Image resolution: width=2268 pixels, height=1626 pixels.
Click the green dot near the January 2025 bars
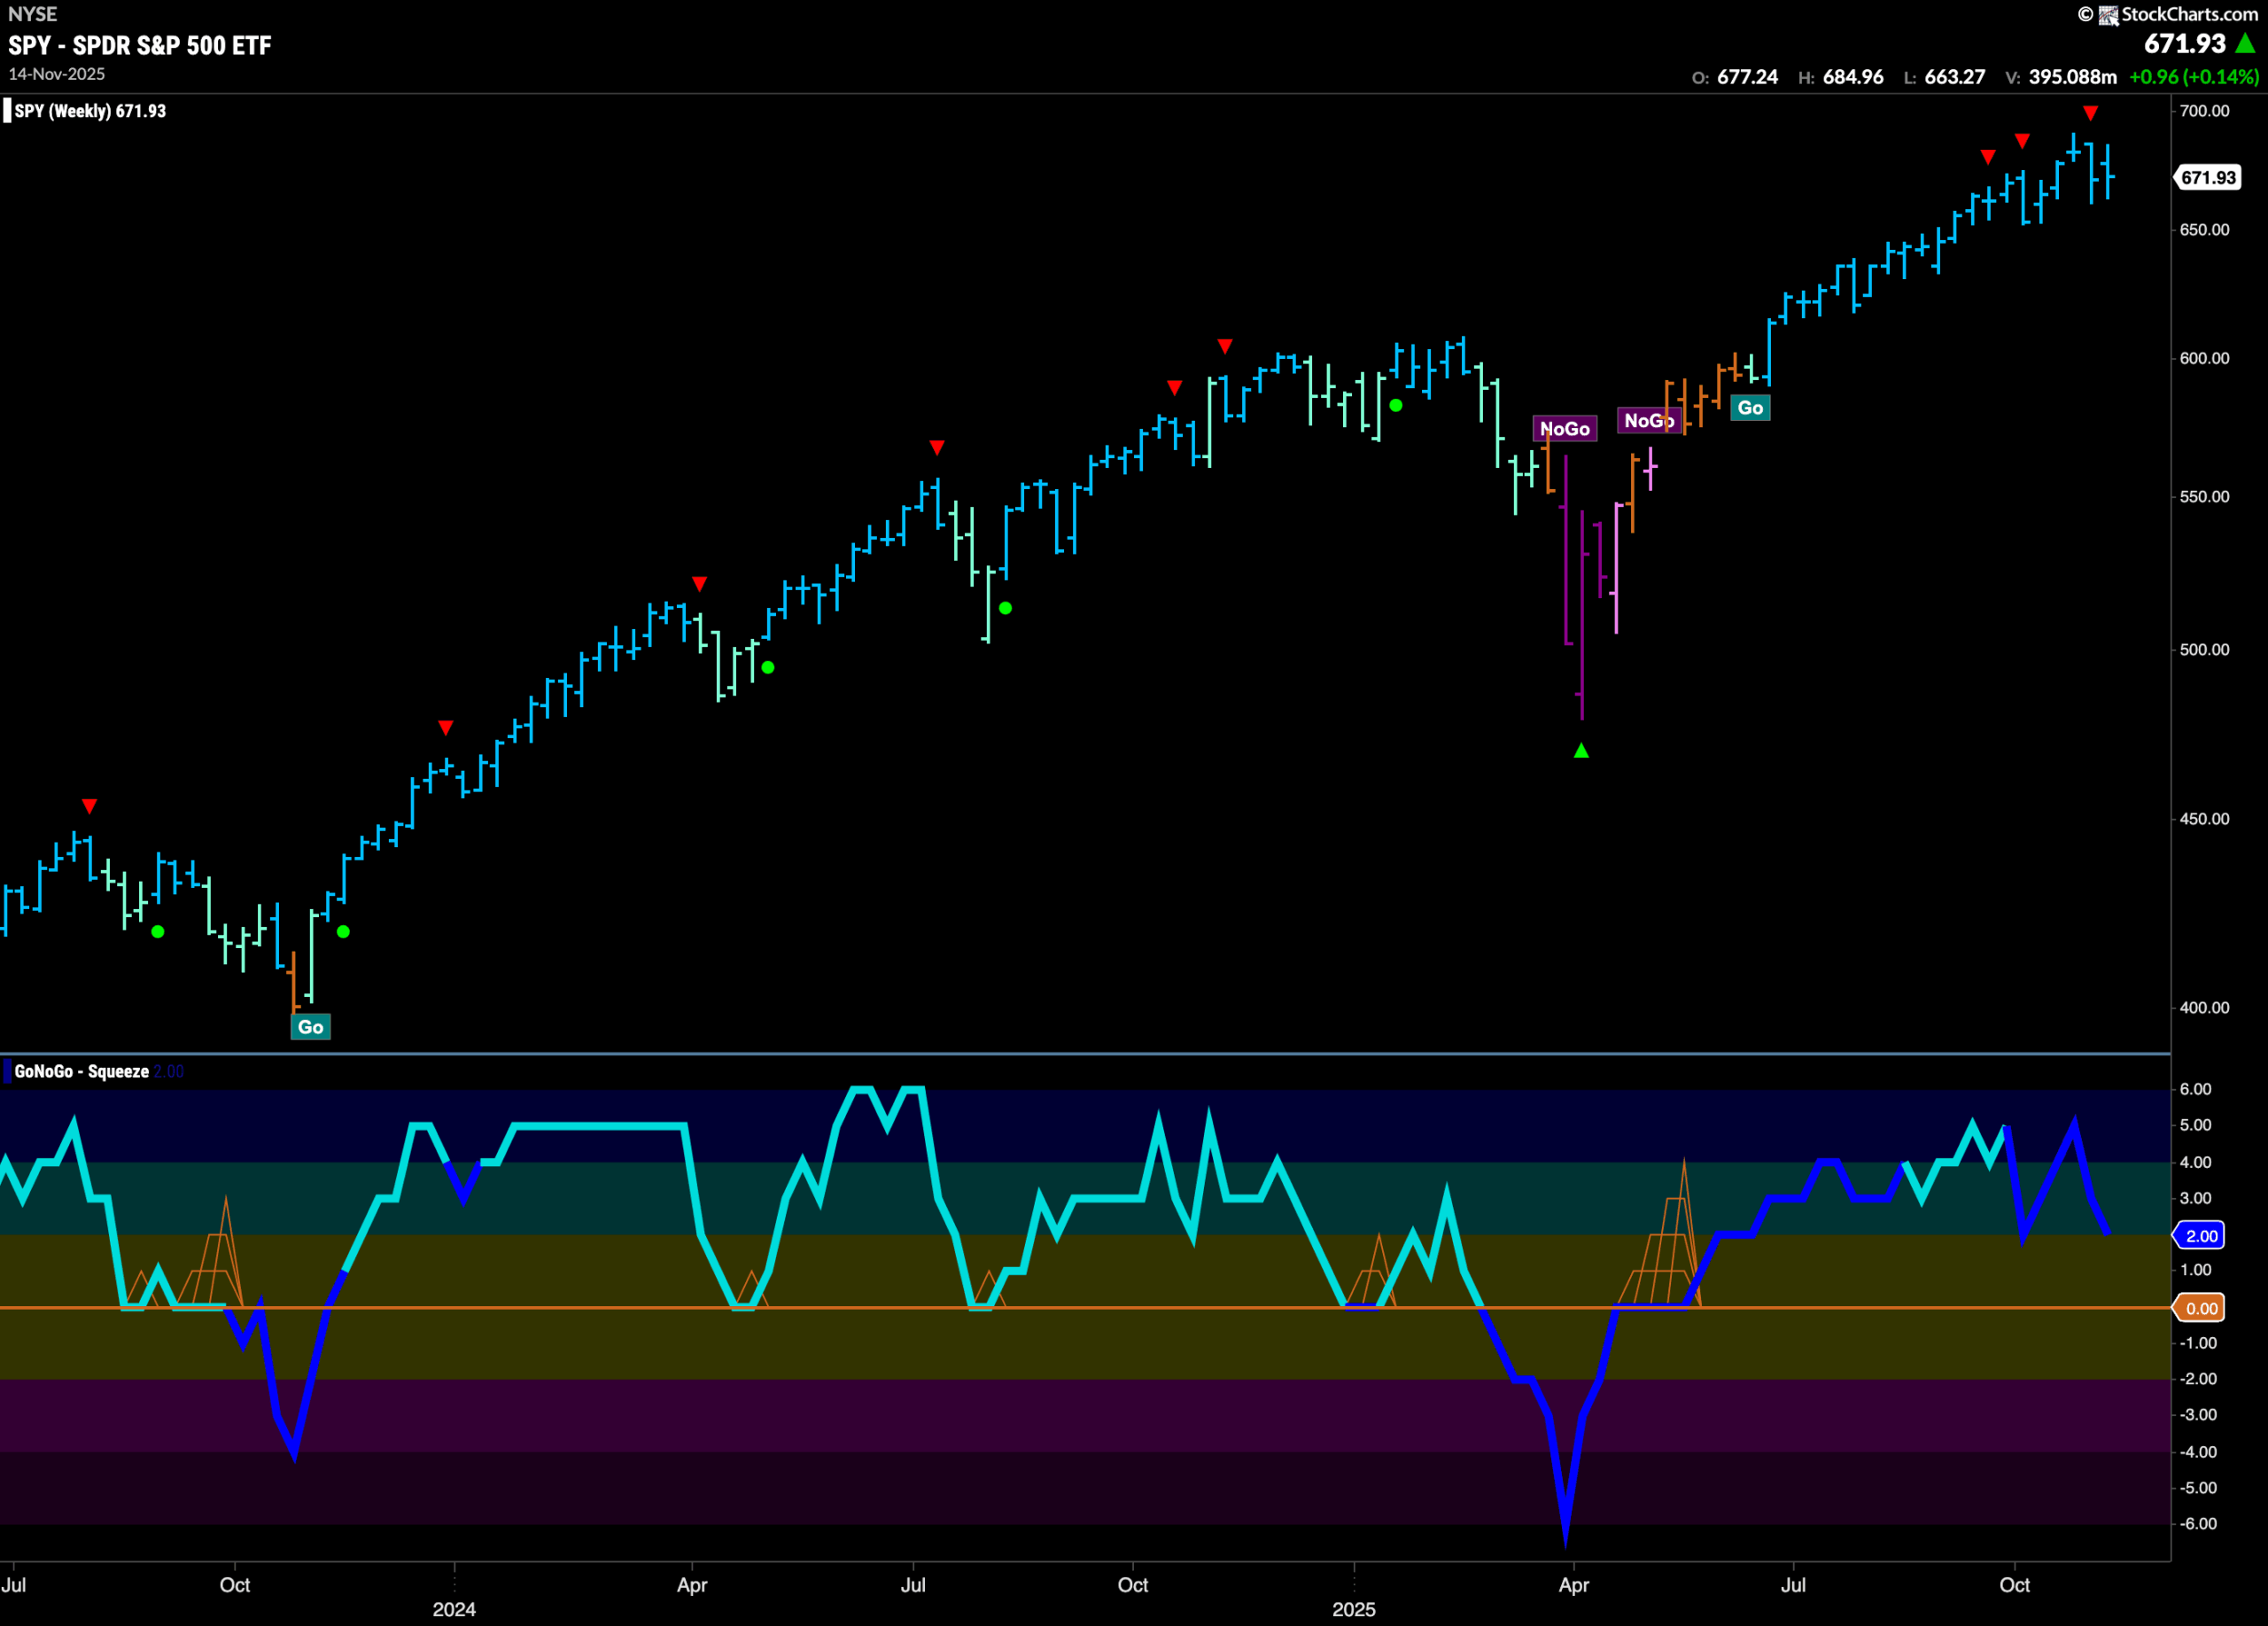(x=1396, y=405)
